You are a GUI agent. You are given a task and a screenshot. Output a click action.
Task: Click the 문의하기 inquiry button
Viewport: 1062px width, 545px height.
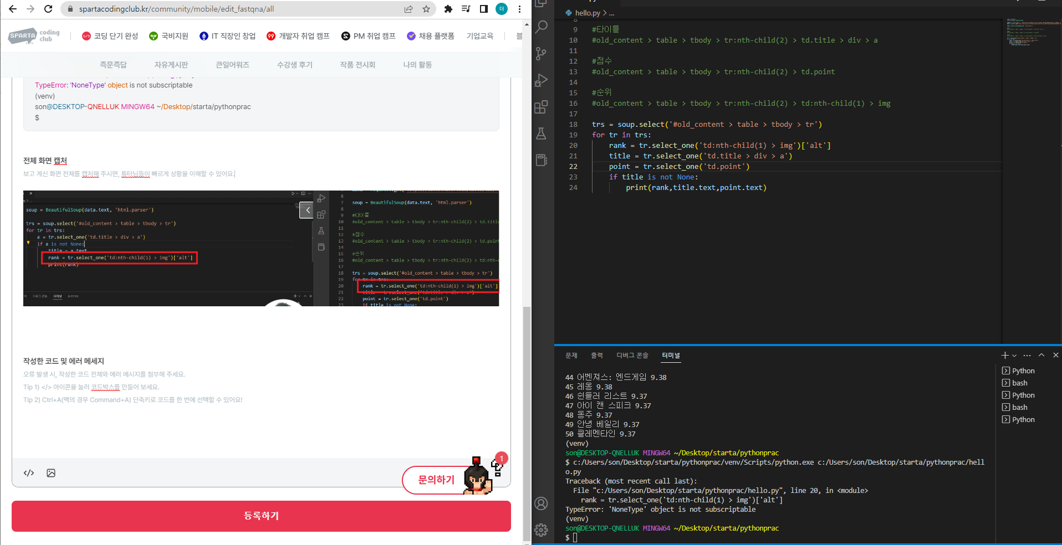click(x=436, y=480)
